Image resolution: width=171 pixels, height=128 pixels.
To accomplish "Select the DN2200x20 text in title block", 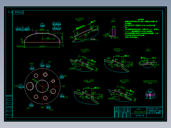I will pyautogui.click(x=140, y=112).
